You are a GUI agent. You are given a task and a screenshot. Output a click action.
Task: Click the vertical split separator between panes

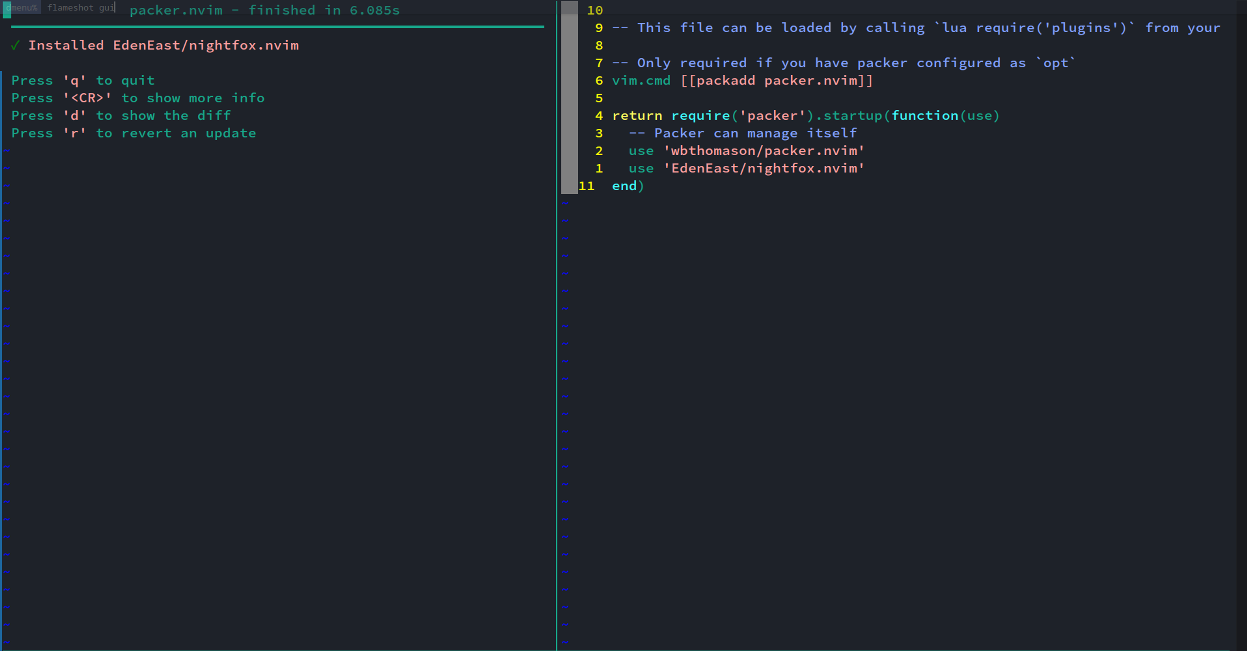pos(557,338)
